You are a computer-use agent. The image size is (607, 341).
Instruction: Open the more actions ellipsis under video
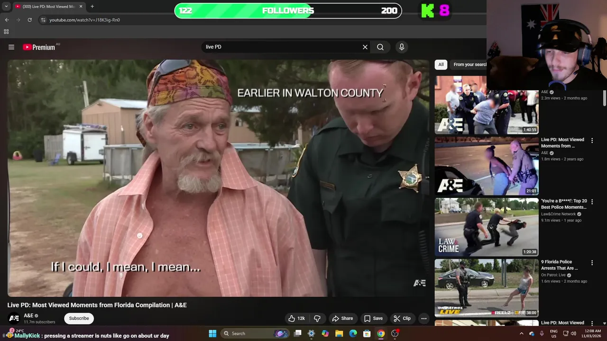pyautogui.click(x=424, y=318)
